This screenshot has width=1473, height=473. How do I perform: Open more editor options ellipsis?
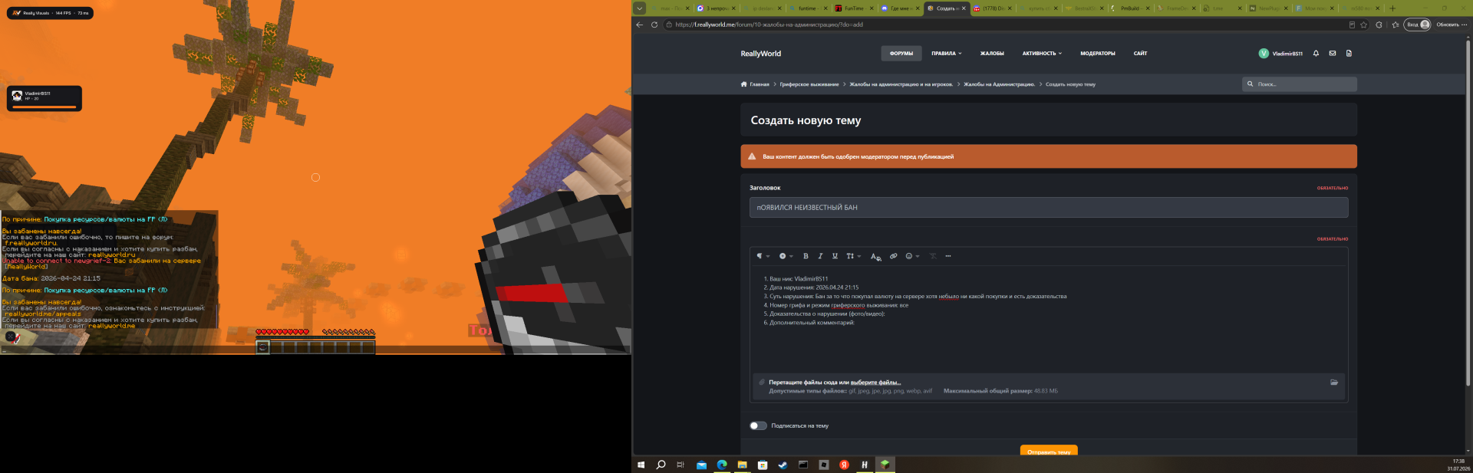(x=948, y=256)
